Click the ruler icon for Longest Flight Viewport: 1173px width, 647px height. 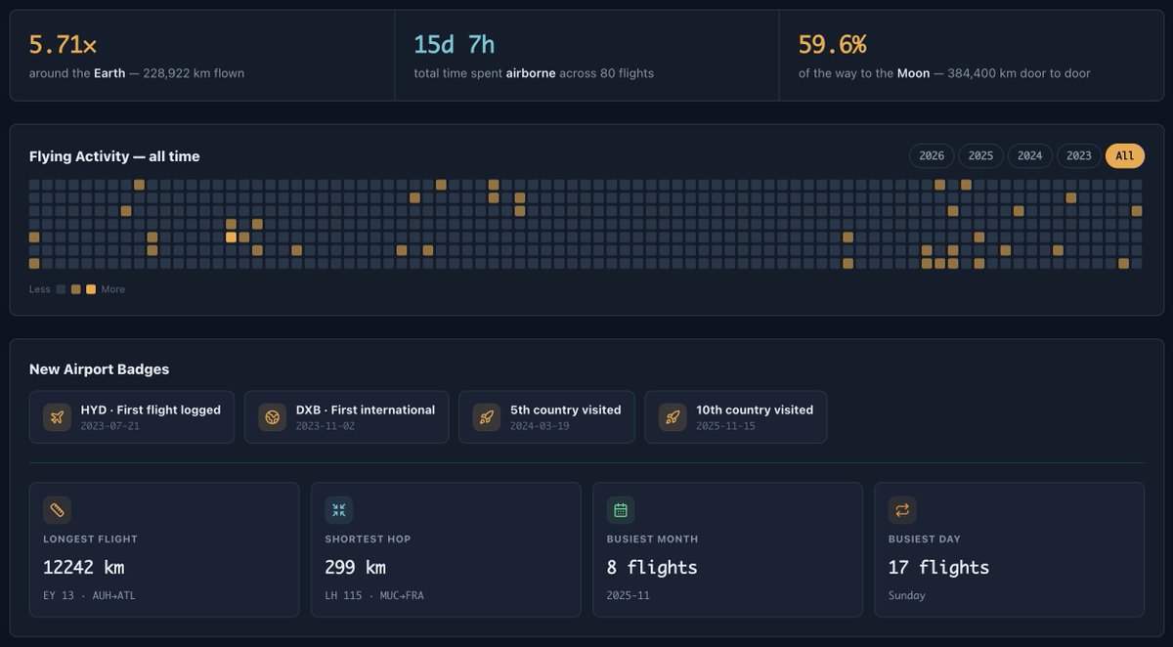point(57,510)
